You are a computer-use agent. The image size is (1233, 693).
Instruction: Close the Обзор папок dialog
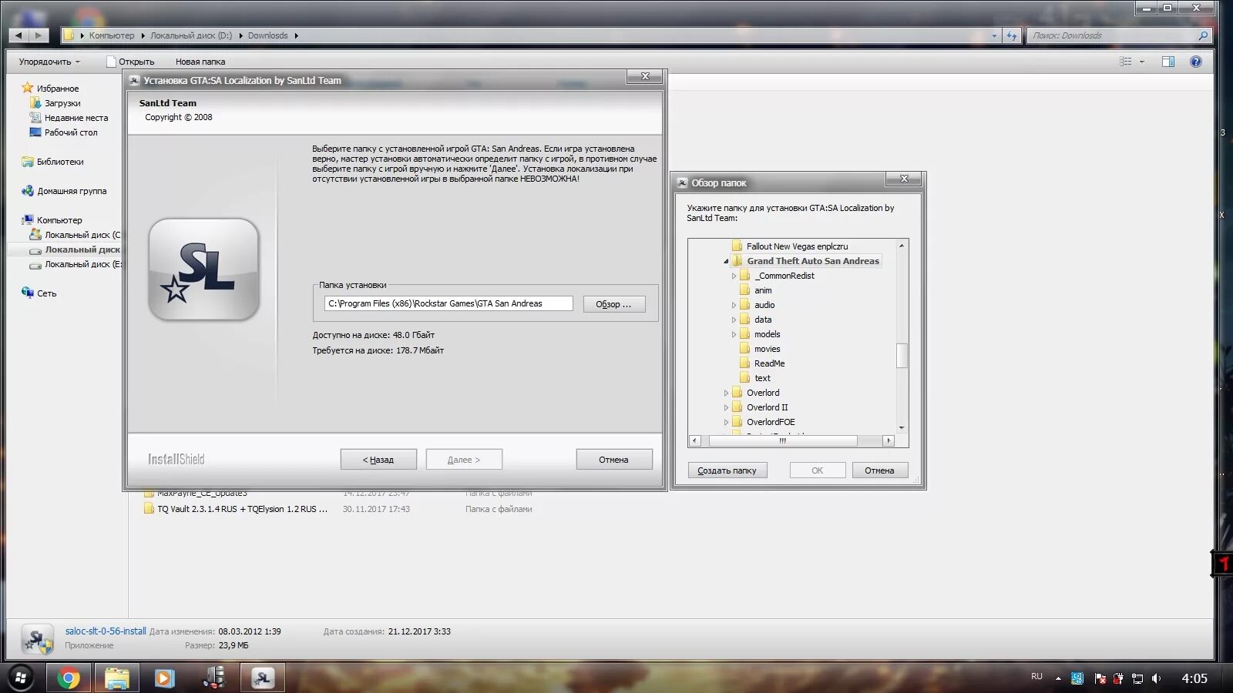(x=904, y=179)
